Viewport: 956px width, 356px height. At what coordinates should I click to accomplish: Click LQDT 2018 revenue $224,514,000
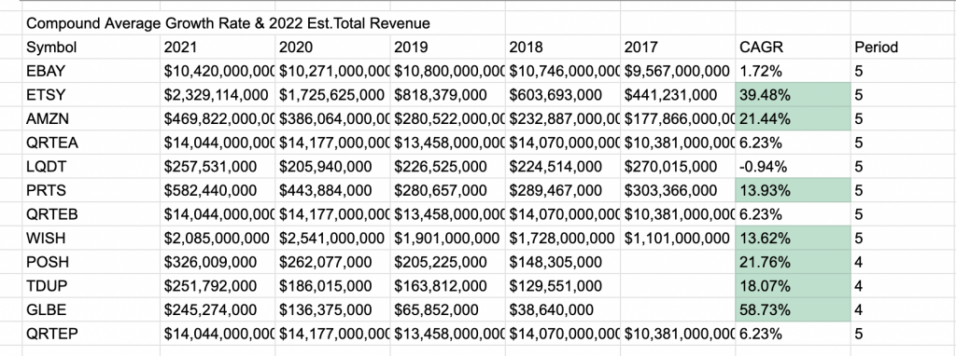click(x=563, y=166)
